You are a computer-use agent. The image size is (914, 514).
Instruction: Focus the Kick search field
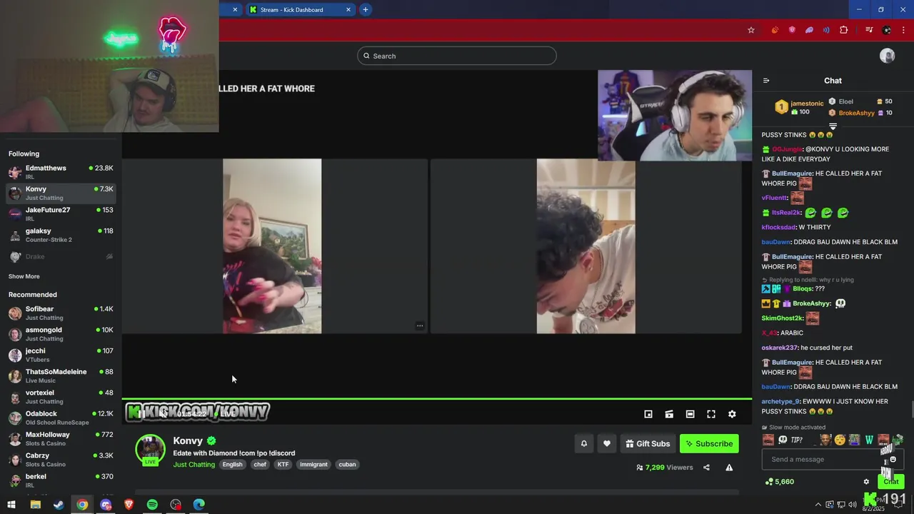coord(457,56)
